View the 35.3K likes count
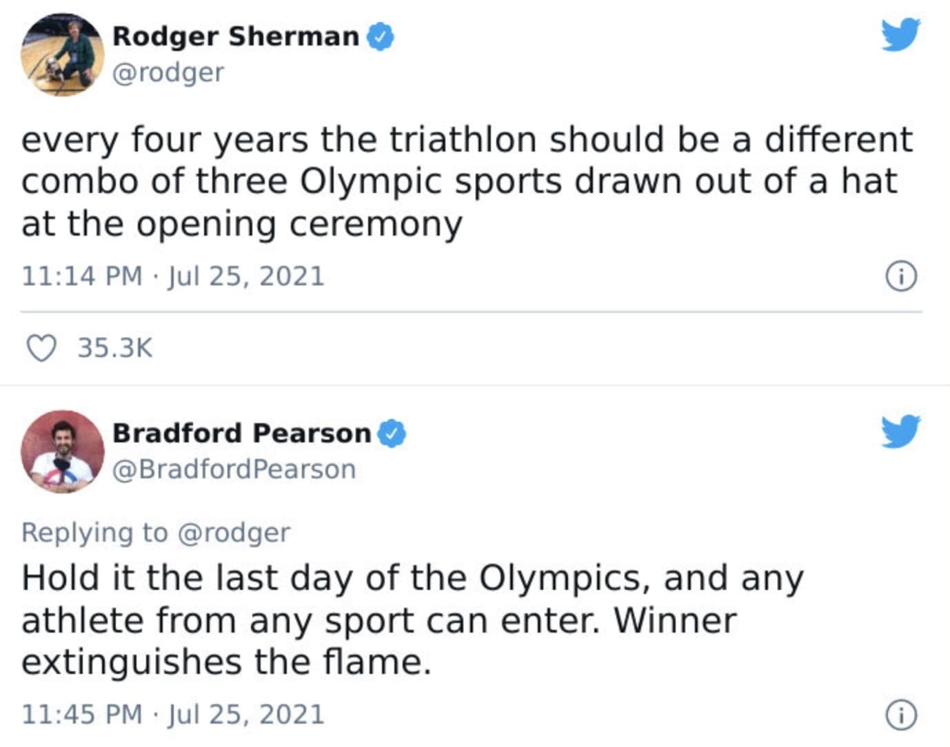Screen dimensions: 950x747 click(x=114, y=348)
